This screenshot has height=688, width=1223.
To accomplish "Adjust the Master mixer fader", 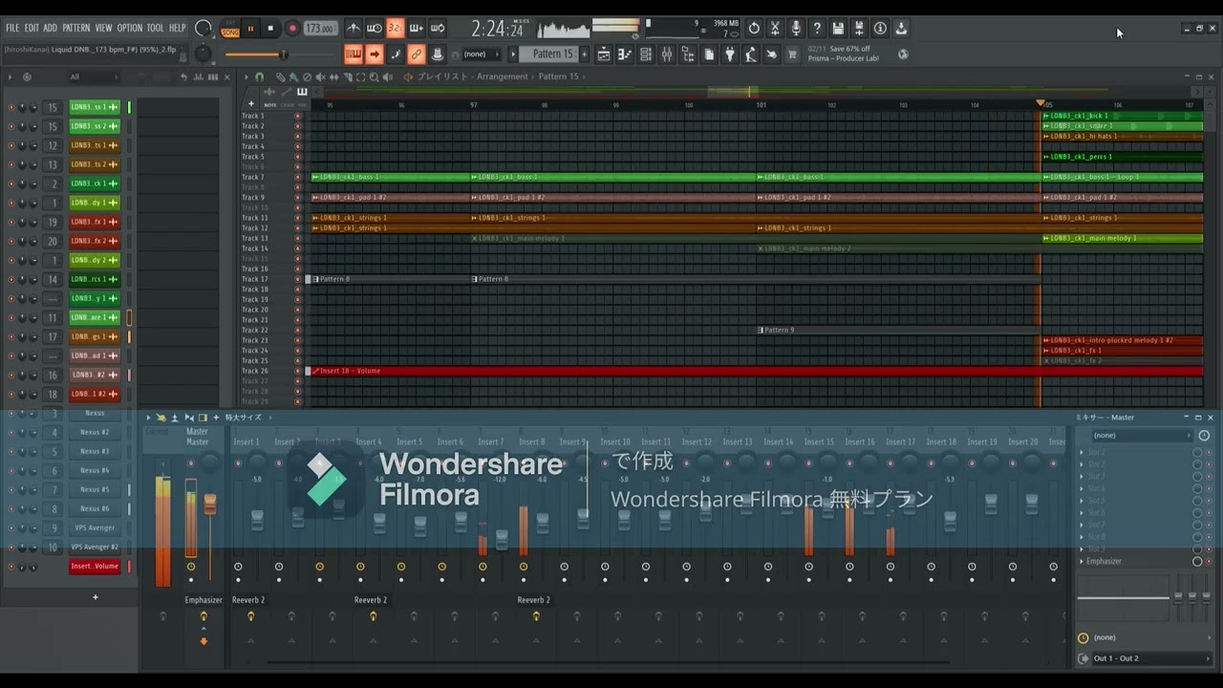I will click(210, 504).
